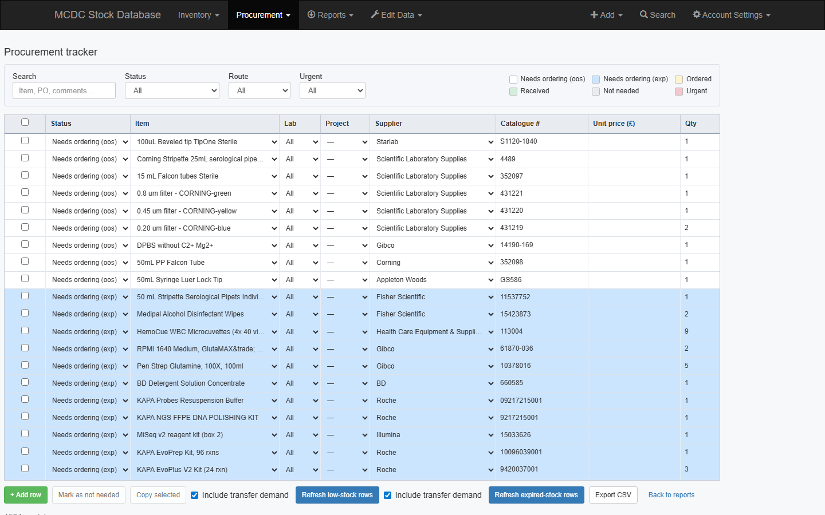The image size is (825, 515).
Task: Tick the checkbox for MiSeq v2 reagent kit row
Action: tap(25, 434)
